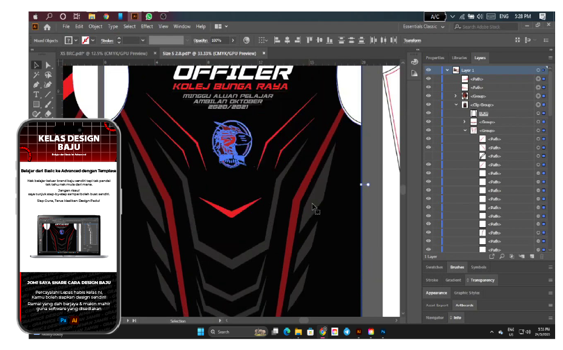Open the Effect menu
This screenshot has width=563, height=350.
pyautogui.click(x=147, y=27)
